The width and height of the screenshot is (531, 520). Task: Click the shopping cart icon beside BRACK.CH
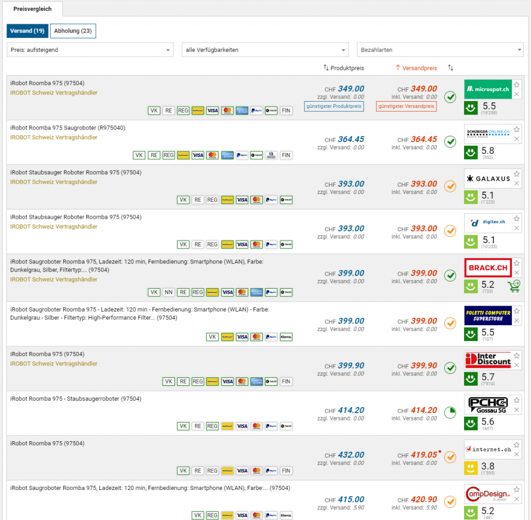tap(514, 286)
